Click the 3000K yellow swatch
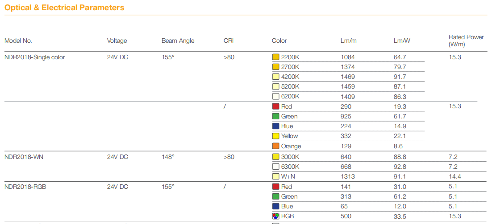The height and width of the screenshot is (224, 492). [x=275, y=157]
